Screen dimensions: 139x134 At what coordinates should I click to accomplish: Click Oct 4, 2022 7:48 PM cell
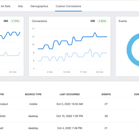coord(70,128)
